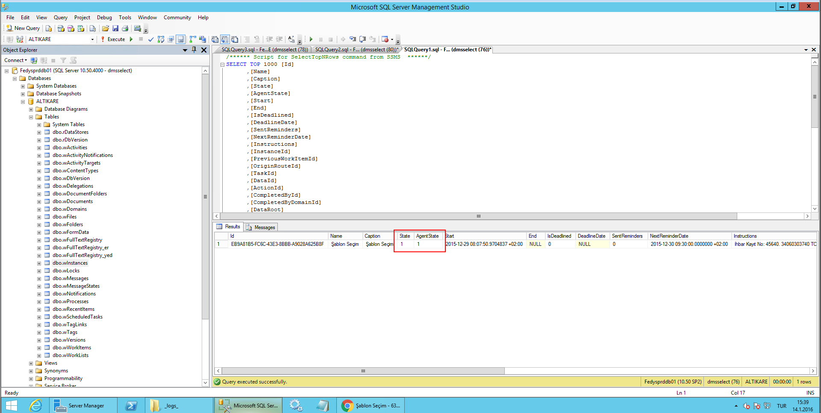Click the Increase Indent icon
821x413 pixels.
click(280, 39)
